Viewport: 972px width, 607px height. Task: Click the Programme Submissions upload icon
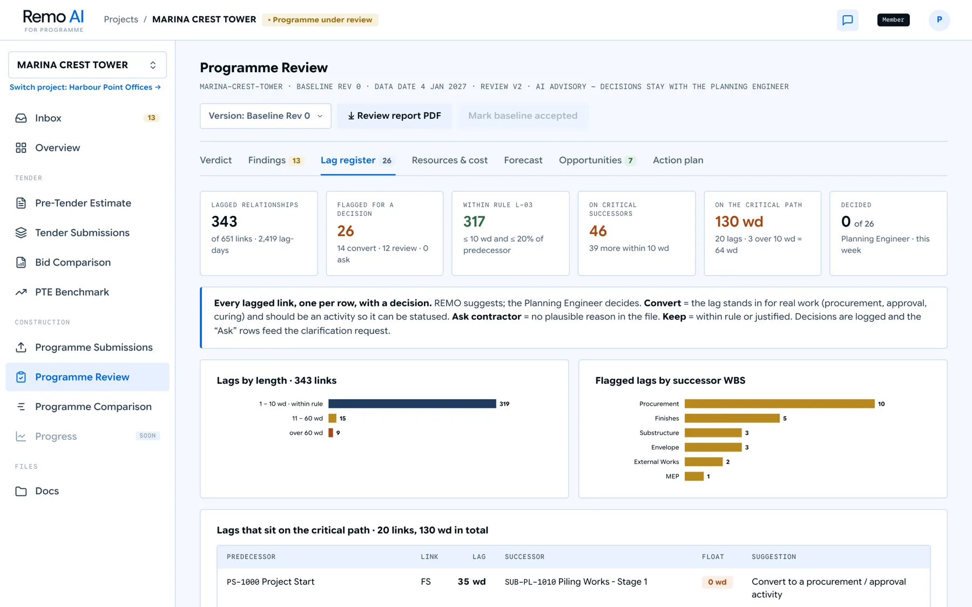click(x=21, y=347)
